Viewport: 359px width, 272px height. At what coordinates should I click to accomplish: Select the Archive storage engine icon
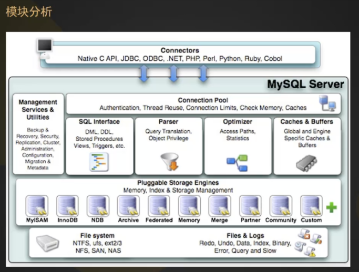click(128, 206)
